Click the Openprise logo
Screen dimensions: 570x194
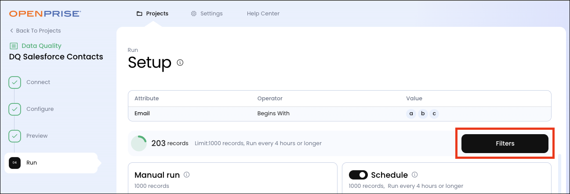coord(45,14)
